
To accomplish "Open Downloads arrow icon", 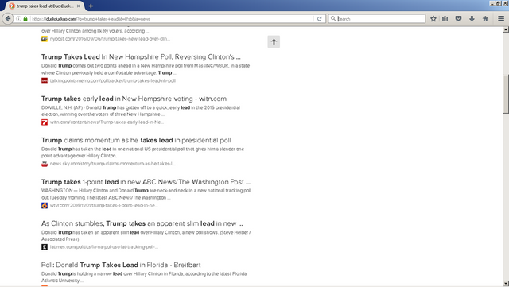I will tap(472, 19).
